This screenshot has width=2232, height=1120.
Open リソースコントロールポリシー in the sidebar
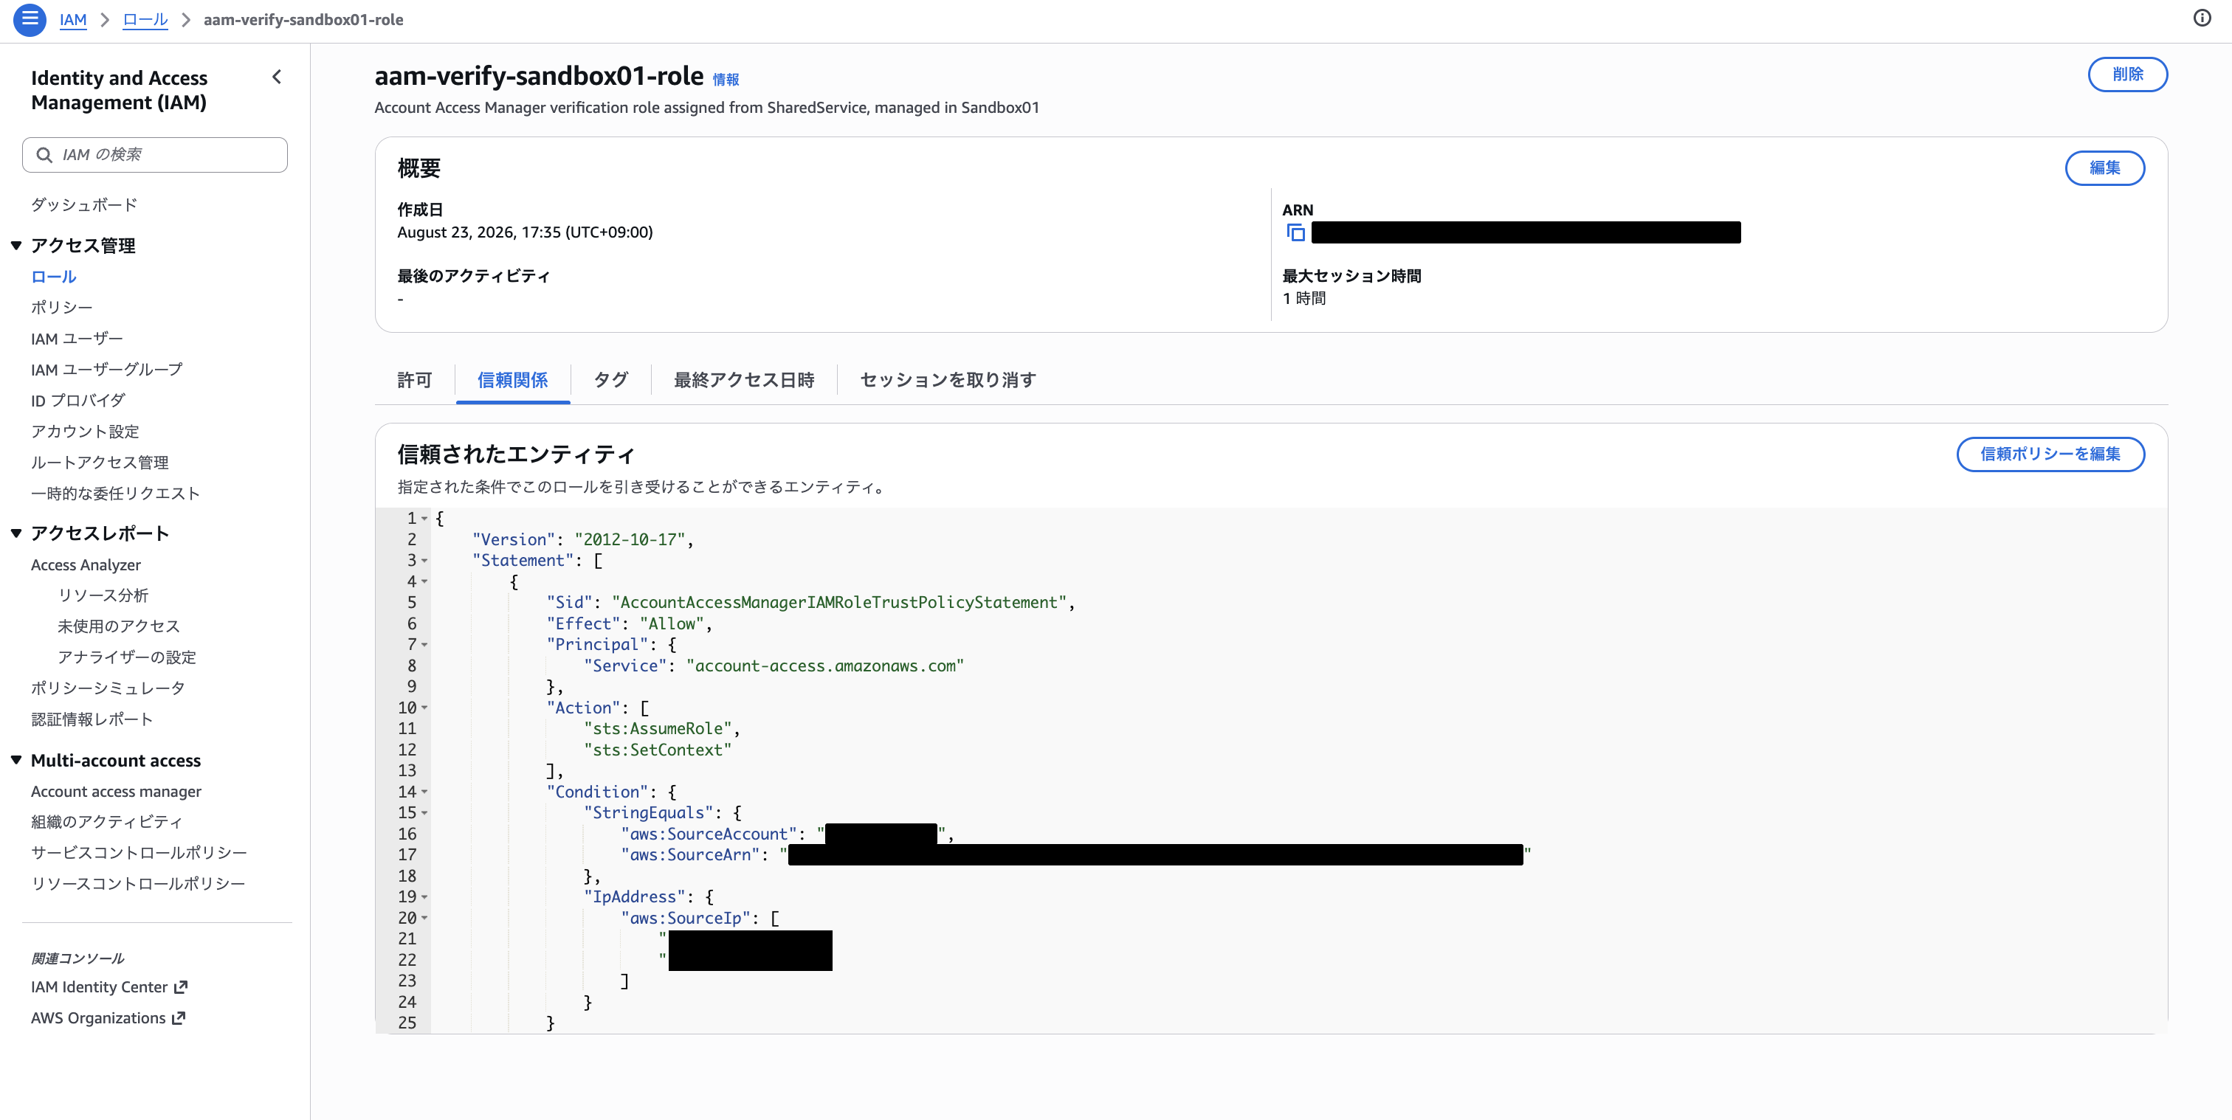click(x=138, y=885)
